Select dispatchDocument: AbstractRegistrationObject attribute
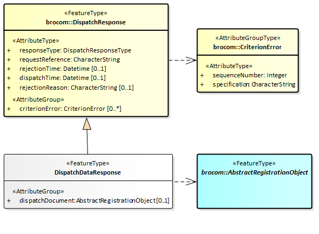 point(94,200)
